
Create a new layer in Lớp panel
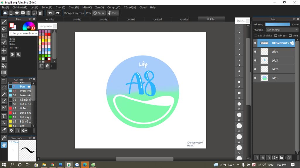[x=256, y=157]
